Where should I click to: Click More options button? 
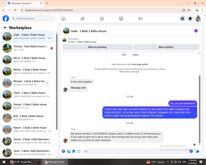(x=166, y=47)
